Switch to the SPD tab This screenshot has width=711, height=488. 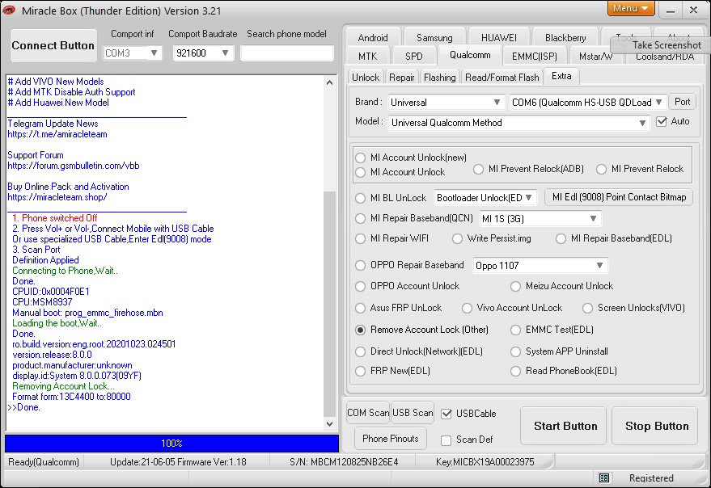tap(413, 57)
